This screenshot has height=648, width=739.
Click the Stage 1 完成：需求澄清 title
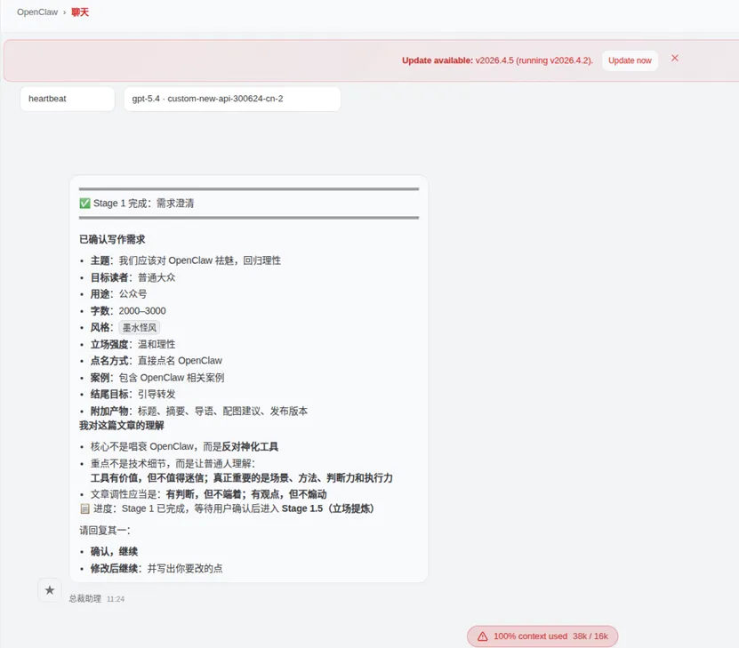[x=144, y=203]
